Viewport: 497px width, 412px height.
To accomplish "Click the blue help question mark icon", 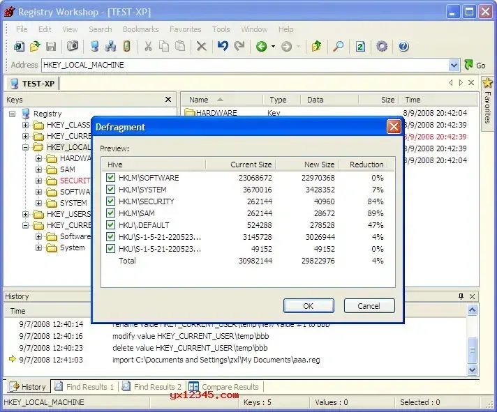I will click(x=403, y=47).
